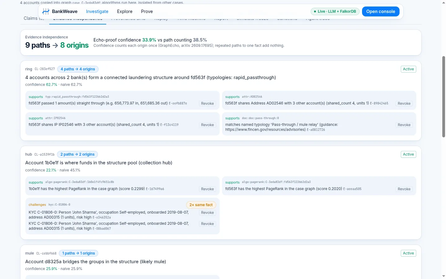Click the path counting value 38.5%
This screenshot has height=279, width=446.
point(200,40)
